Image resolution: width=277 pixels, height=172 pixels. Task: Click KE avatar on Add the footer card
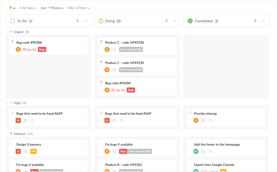(x=196, y=151)
